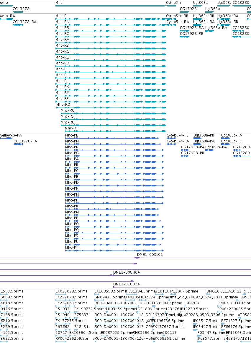Select the Ugt36Bb gene label

[x=213, y=9]
